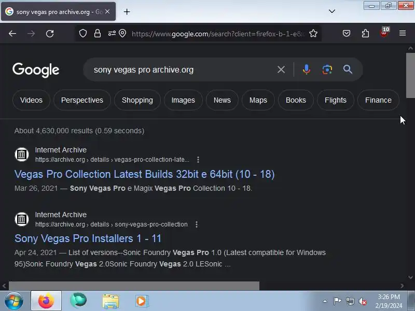The image size is (415, 311).
Task: Click the location pin icon in address bar
Action: pos(122,33)
